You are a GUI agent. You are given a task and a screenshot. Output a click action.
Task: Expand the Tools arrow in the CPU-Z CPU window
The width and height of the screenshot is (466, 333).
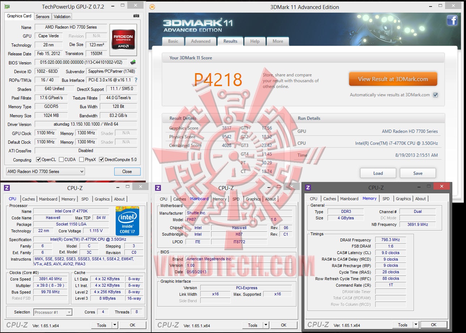(x=115, y=325)
